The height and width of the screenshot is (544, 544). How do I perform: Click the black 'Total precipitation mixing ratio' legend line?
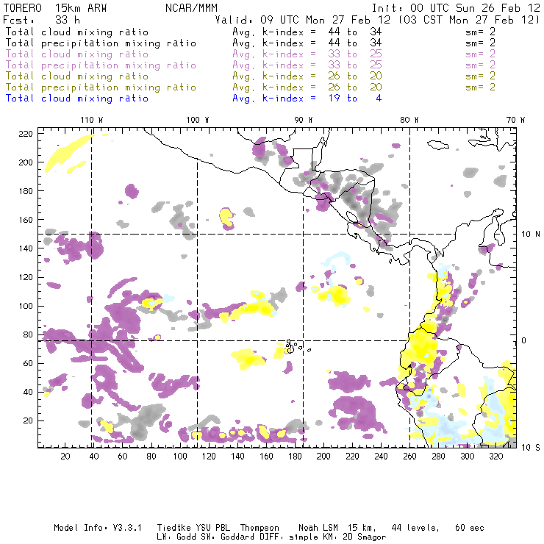[101, 43]
